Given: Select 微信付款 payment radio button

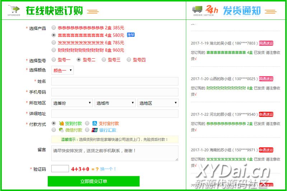Looking at the screenshot, I should tap(53, 130).
